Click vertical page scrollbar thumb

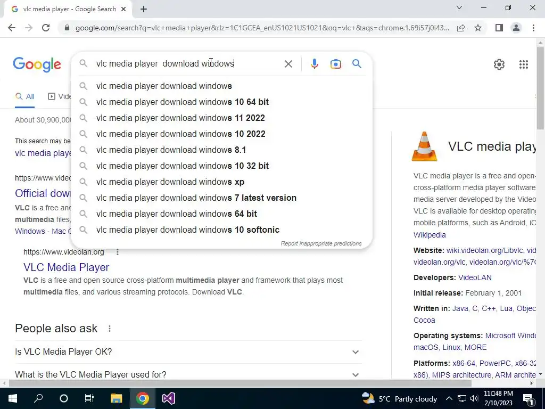point(540,87)
